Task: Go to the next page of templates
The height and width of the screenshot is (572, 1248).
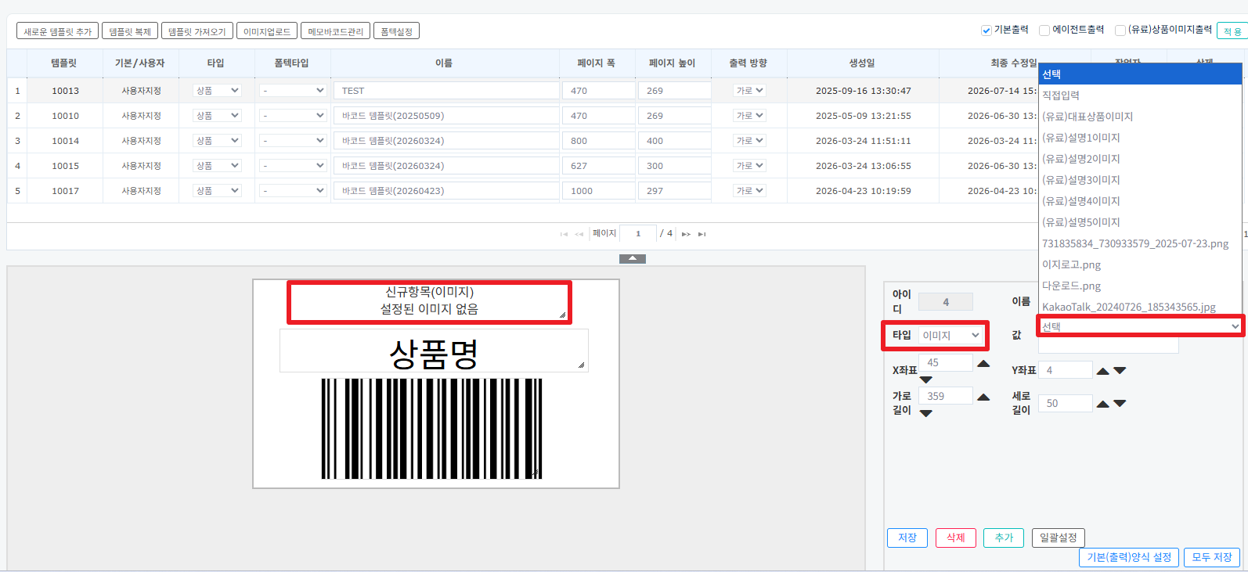Action: (x=686, y=234)
